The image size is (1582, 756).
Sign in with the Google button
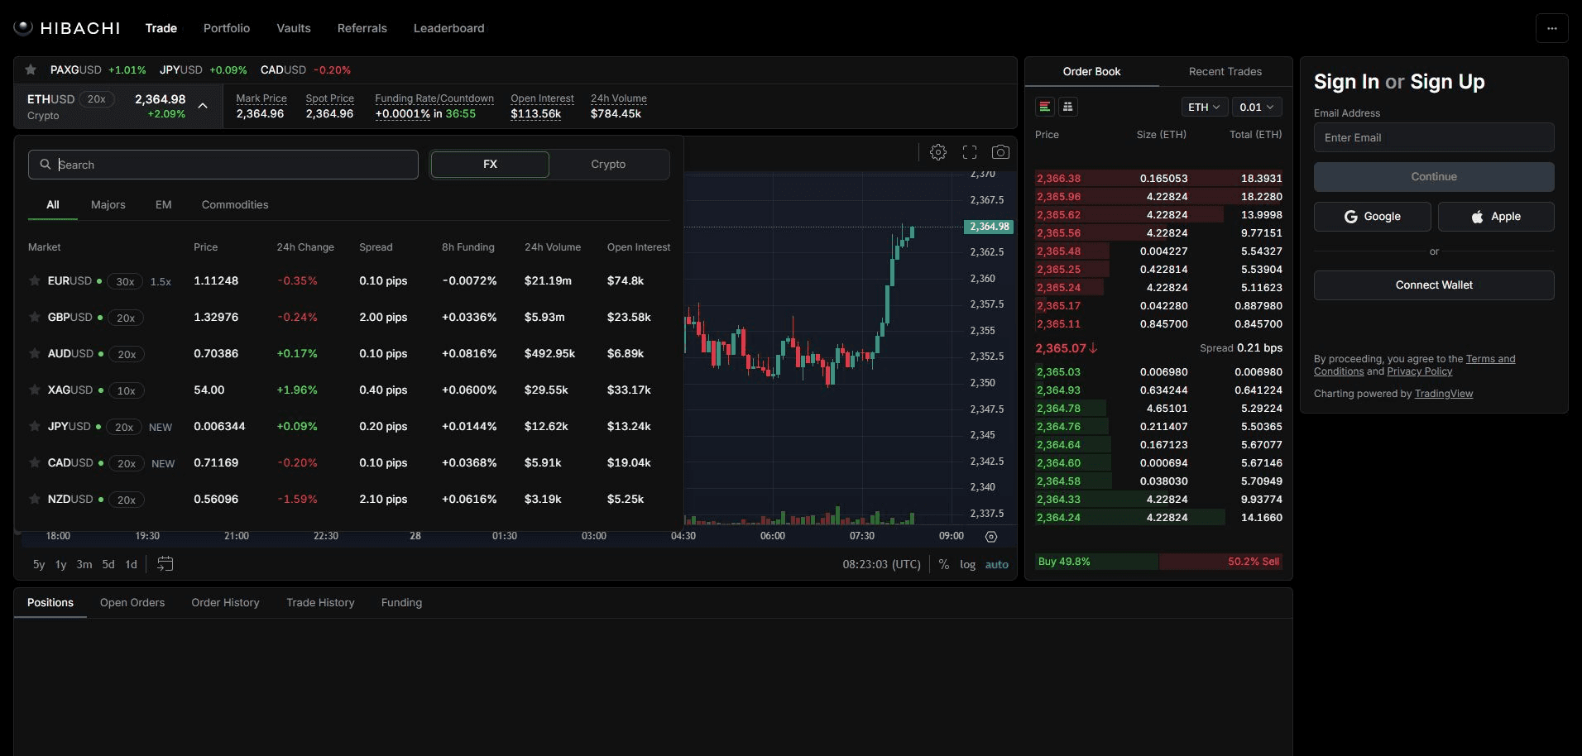point(1372,217)
